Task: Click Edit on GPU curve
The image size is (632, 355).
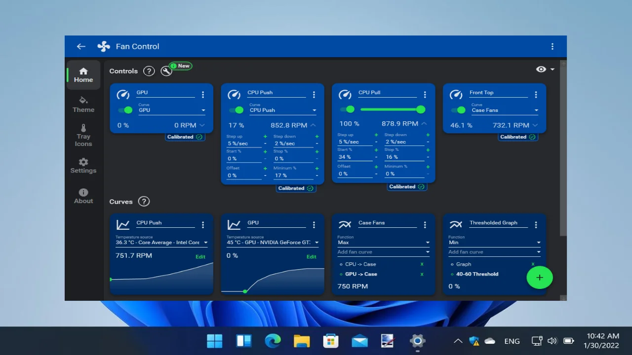Action: (312, 257)
